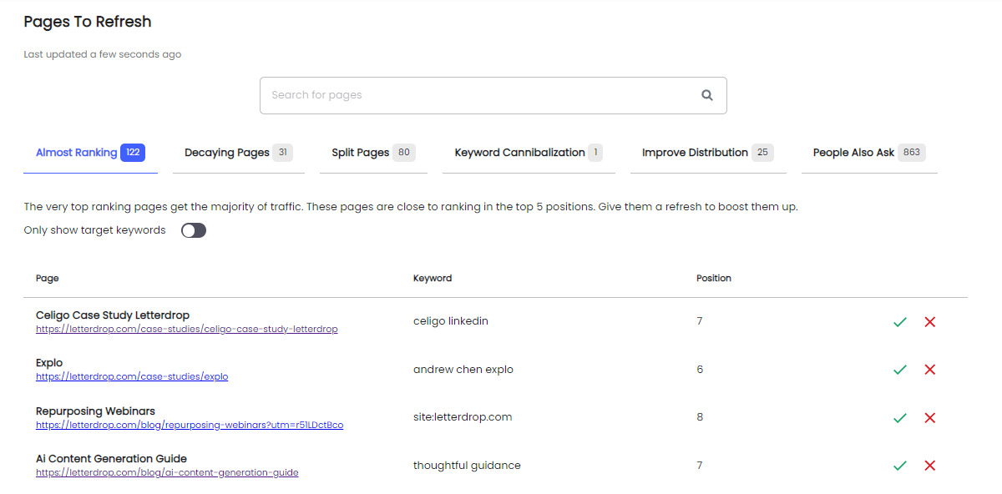Click the search magnifier icon

click(706, 95)
